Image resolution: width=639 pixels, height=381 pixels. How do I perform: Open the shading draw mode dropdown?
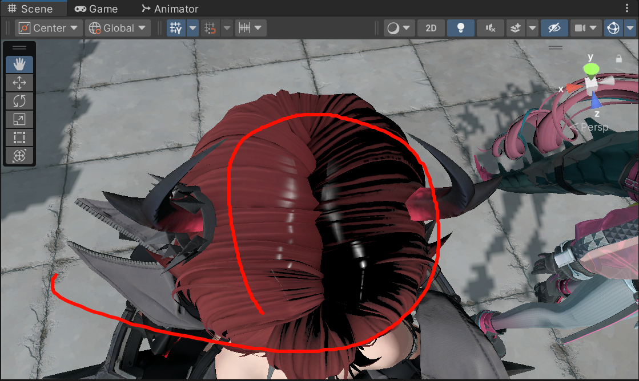point(399,28)
